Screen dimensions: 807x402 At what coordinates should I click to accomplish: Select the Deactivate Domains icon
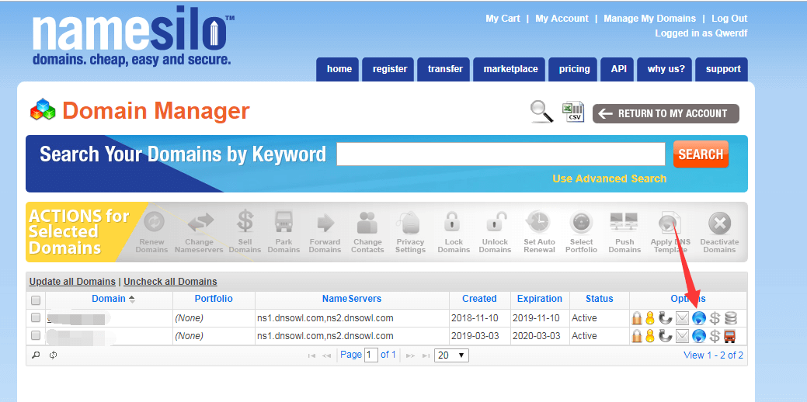pos(719,224)
